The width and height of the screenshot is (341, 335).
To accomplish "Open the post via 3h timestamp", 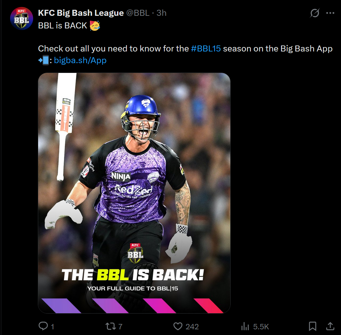I will pyautogui.click(x=162, y=13).
